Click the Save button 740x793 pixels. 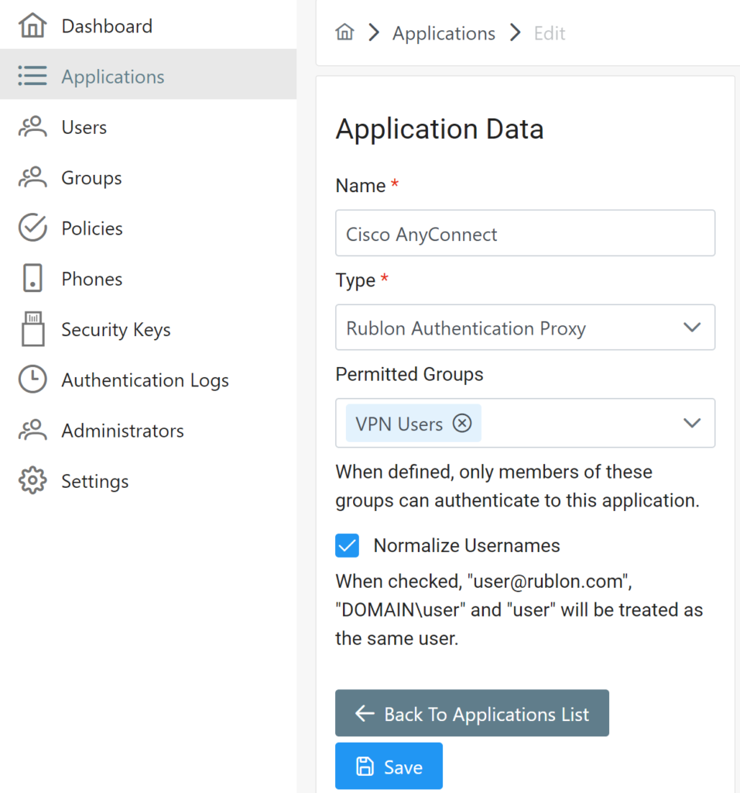(389, 767)
